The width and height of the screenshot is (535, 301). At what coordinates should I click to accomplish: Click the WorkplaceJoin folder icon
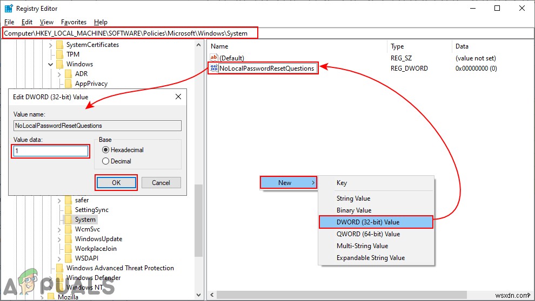point(69,249)
